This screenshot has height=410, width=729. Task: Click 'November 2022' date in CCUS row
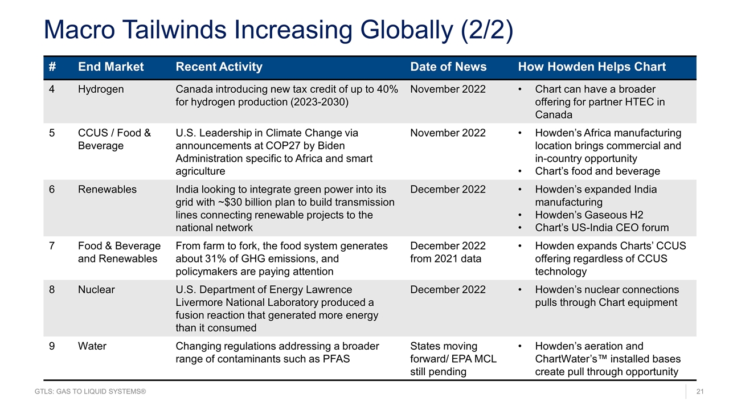click(448, 133)
